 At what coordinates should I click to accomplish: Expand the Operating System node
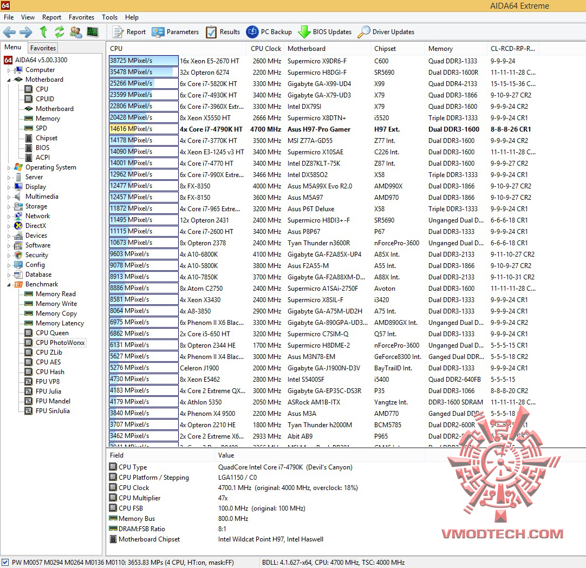tap(9, 168)
